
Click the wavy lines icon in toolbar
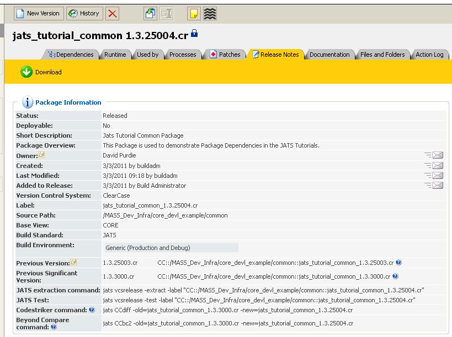click(210, 14)
